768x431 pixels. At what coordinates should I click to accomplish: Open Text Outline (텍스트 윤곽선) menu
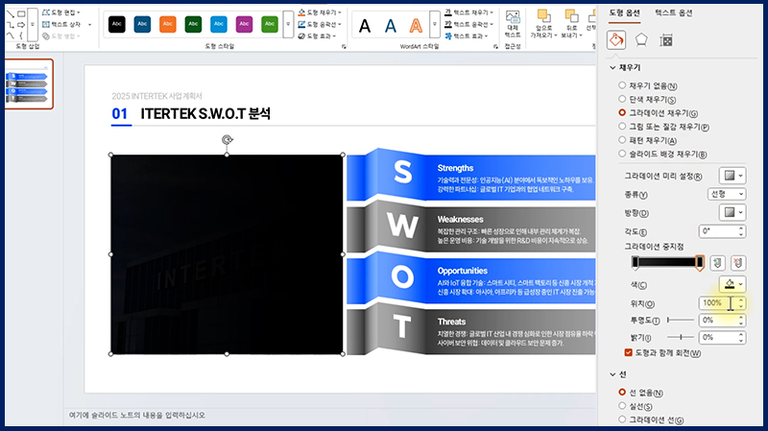pos(468,24)
